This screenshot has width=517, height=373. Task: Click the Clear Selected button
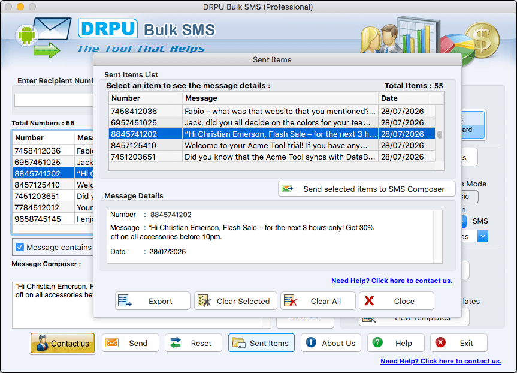click(235, 300)
